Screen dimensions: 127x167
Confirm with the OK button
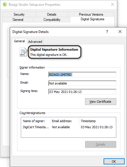pyautogui.click(x=114, y=162)
